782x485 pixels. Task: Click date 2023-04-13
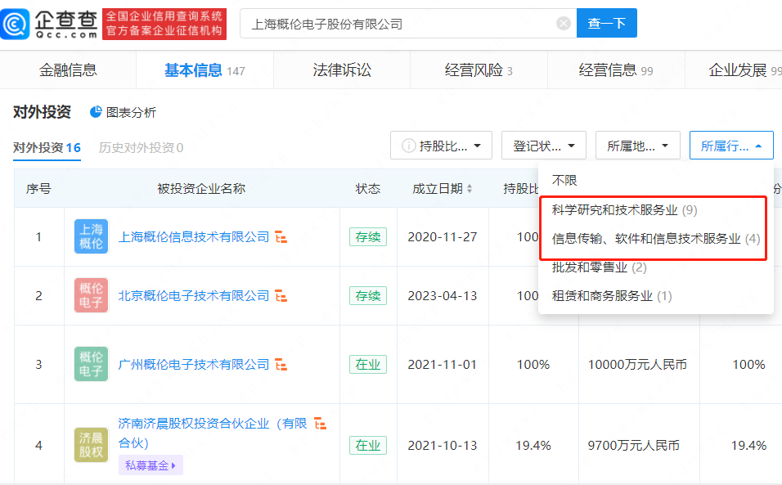pos(443,295)
